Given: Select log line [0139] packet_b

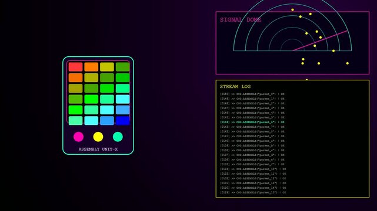Looking at the screenshot, I should pos(252,145).
